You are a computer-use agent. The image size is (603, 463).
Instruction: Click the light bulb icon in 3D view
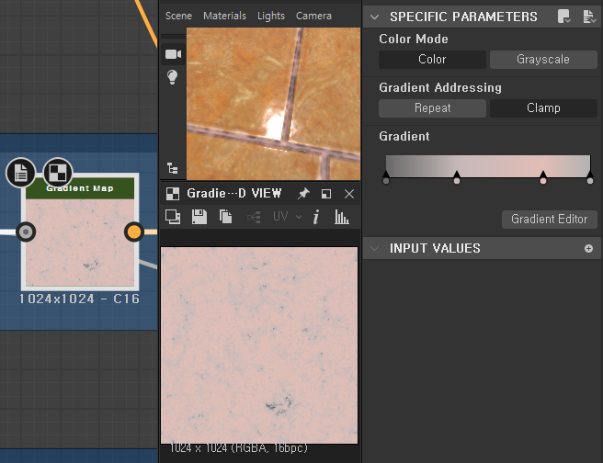coord(172,77)
